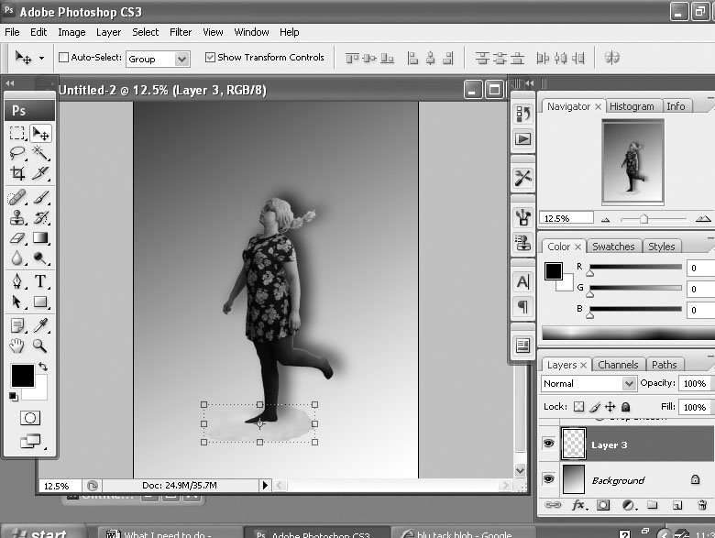Screen dimensions: 715x538
Task: Enable the Auto-Select checkbox
Action: point(64,58)
